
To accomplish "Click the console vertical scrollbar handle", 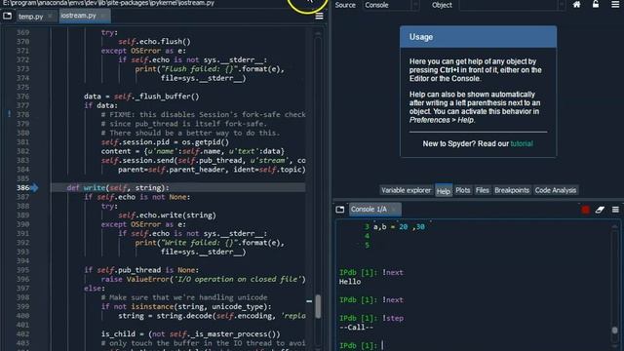I will point(615,331).
